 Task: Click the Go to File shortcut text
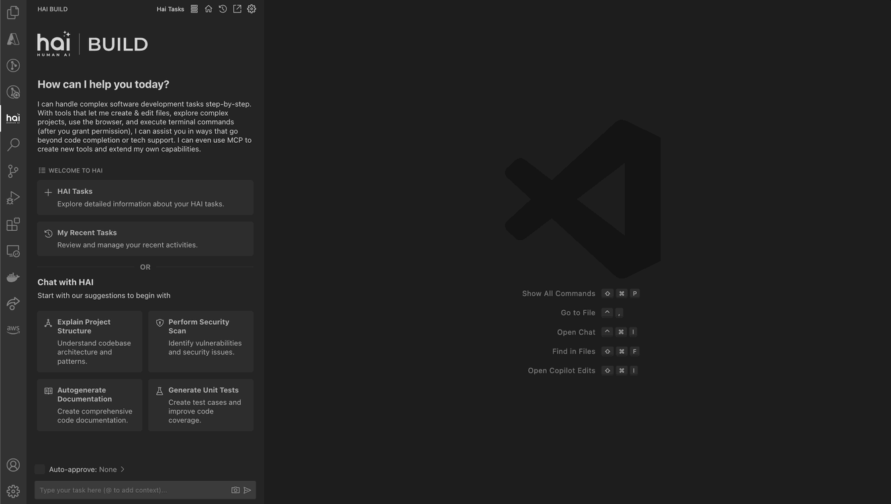point(578,313)
